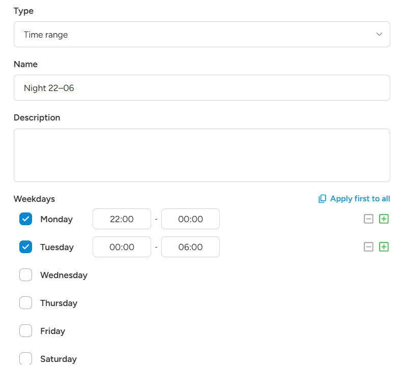
Task: Uncheck the Tuesday checkbox
Action: [26, 247]
